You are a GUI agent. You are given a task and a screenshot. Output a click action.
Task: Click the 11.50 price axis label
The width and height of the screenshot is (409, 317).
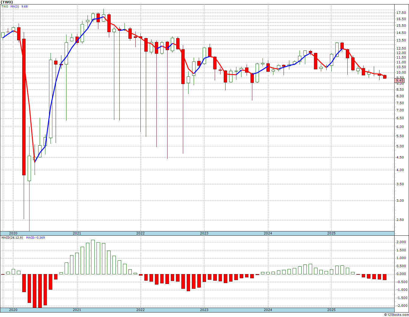[x=401, y=57]
